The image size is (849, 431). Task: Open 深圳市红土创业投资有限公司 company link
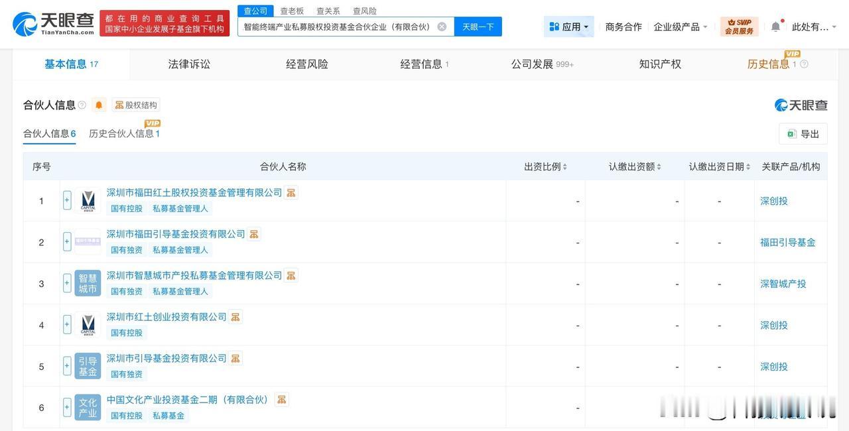tap(166, 317)
